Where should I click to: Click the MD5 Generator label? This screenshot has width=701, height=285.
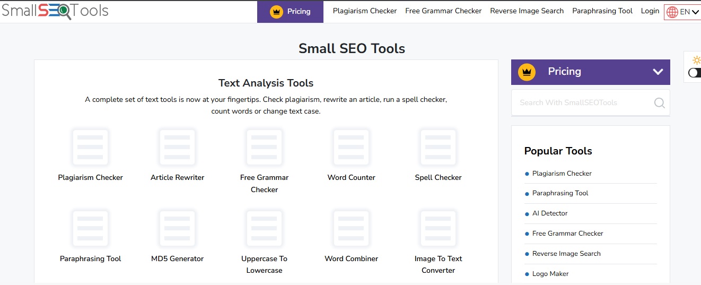point(177,258)
